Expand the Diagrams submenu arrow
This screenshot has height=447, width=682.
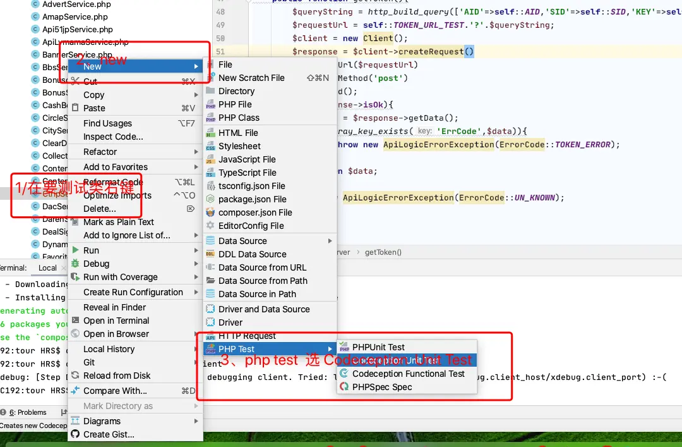pos(196,421)
